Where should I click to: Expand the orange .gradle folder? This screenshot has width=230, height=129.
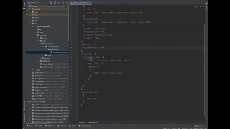click(x=30, y=9)
